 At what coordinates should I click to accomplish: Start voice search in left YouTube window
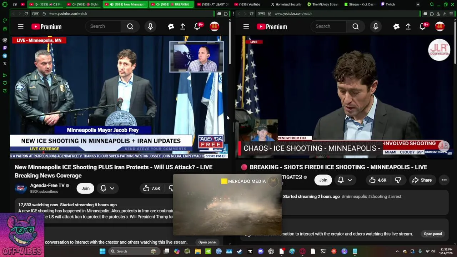coord(150,26)
